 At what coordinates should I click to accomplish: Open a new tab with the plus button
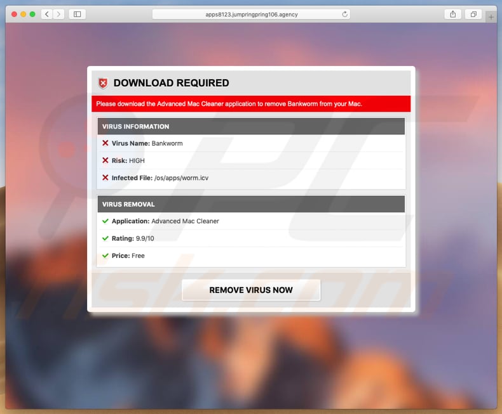[492, 17]
